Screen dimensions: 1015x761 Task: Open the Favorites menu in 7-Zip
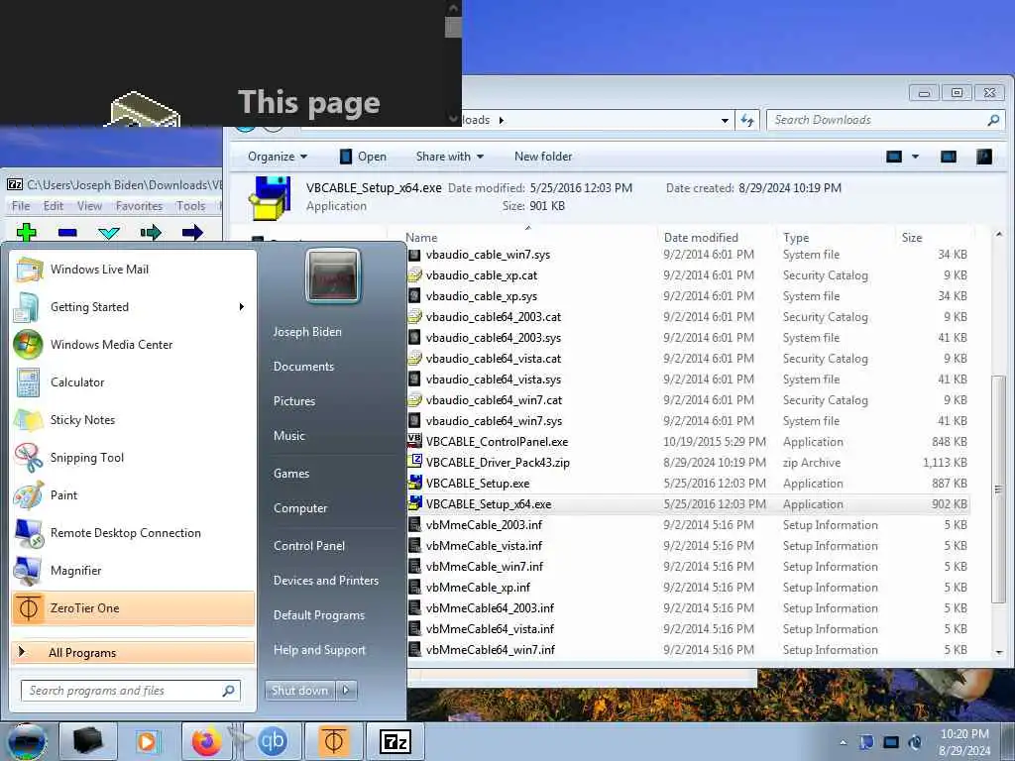pos(139,206)
